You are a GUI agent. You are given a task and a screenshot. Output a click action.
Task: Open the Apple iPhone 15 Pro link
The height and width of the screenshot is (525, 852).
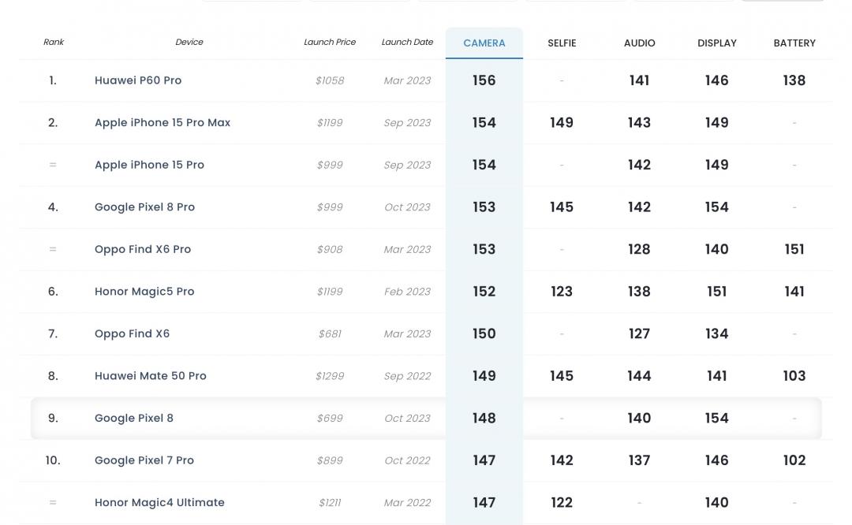pos(149,165)
